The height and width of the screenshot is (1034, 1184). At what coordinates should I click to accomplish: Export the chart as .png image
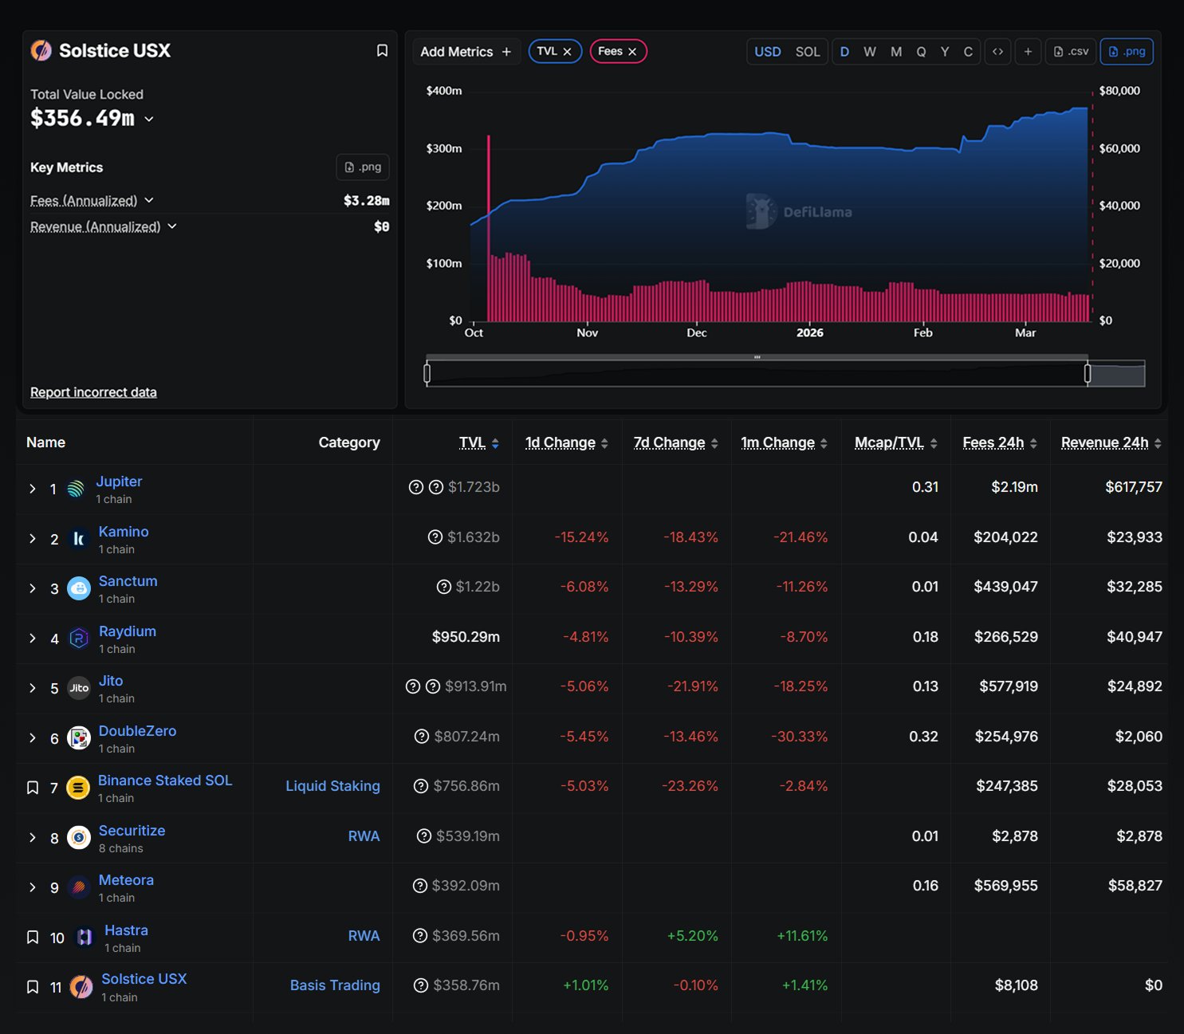[x=1126, y=52]
